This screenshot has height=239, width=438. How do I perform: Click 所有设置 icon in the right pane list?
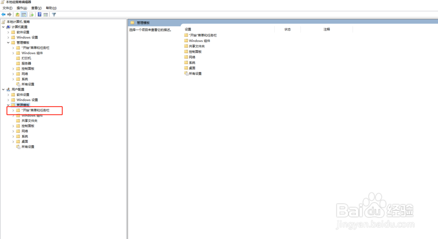pyautogui.click(x=186, y=73)
